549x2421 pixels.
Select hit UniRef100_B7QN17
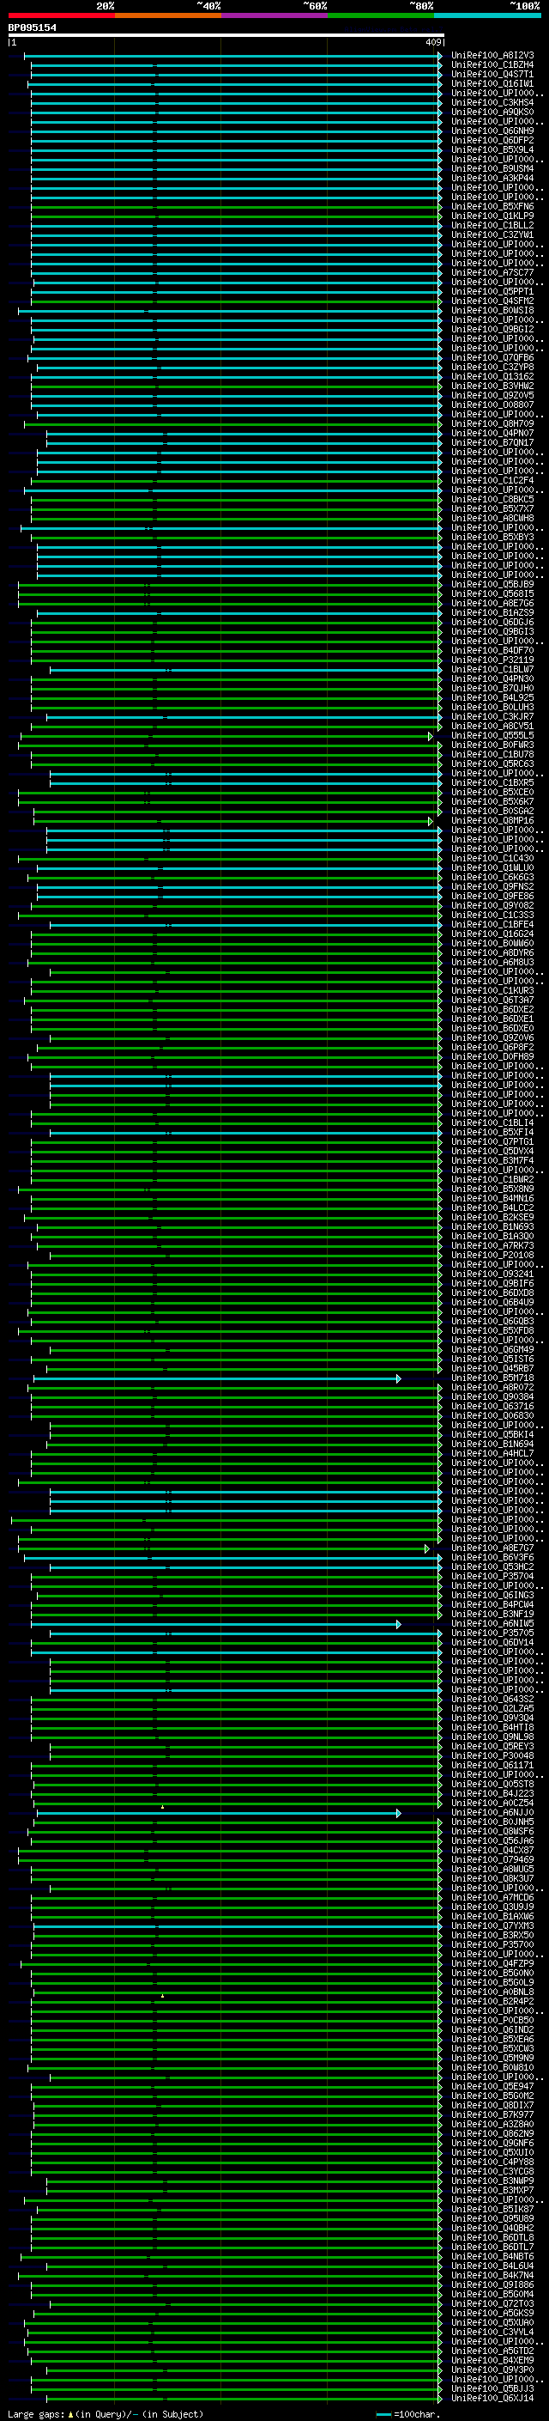492,442
